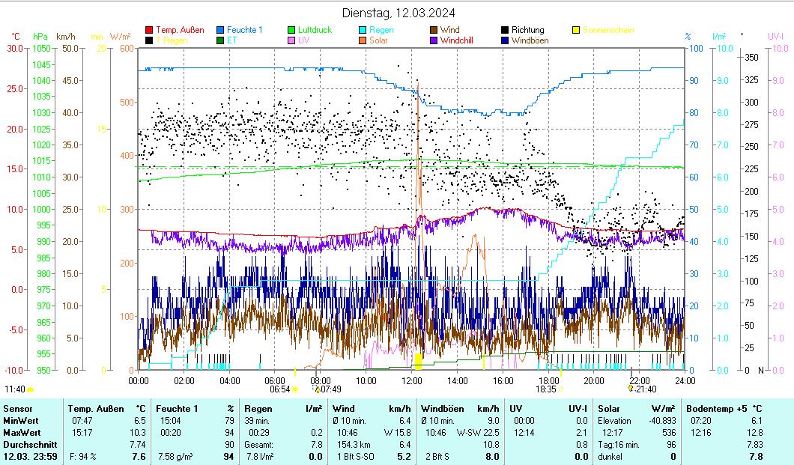
Task: Click the 12:00 tick on time axis
Action: [x=412, y=380]
